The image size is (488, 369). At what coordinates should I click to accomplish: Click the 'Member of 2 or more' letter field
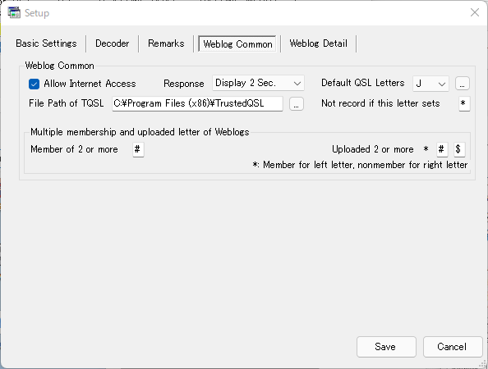click(x=138, y=150)
